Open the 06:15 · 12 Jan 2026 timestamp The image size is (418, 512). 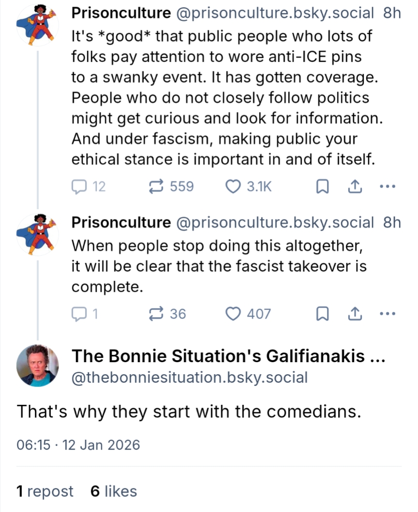click(x=78, y=445)
